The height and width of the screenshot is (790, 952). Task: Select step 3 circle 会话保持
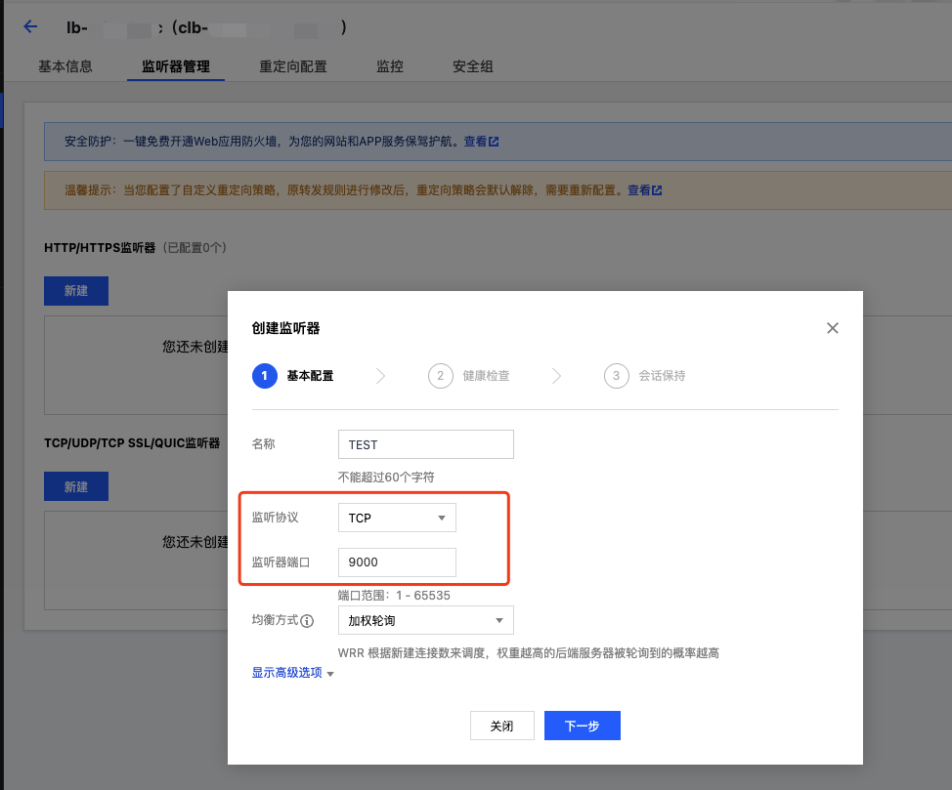(x=616, y=376)
